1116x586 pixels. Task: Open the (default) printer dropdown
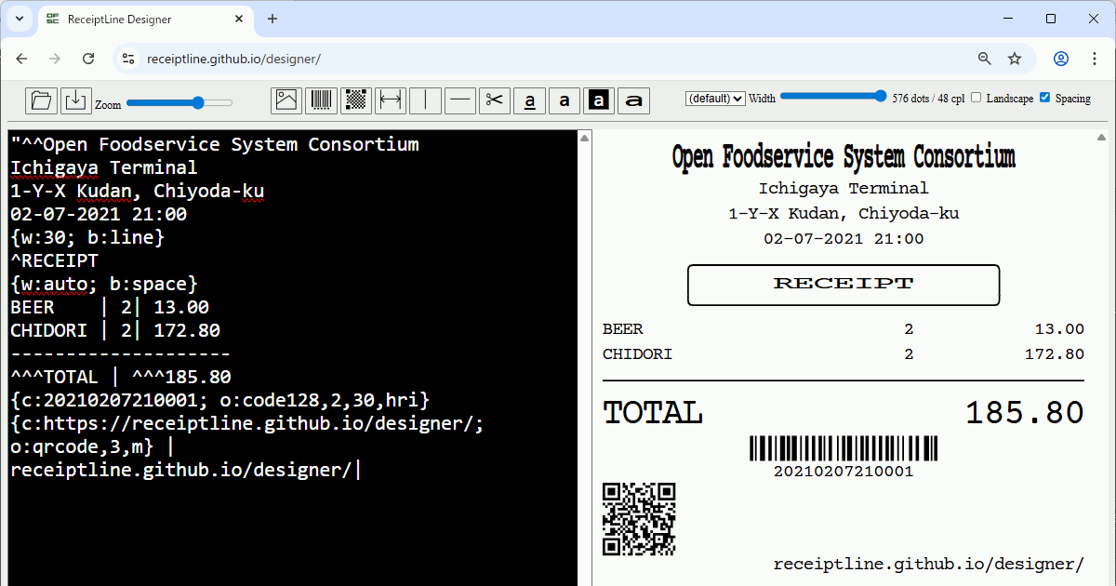715,97
